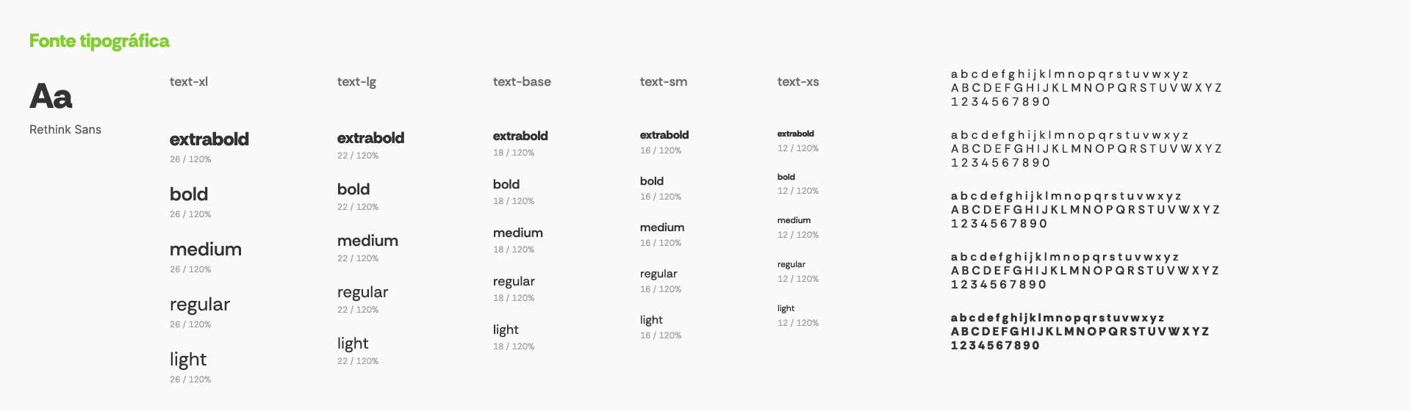1411x411 pixels.
Task: Select the "text-xl" column header
Action: [189, 81]
